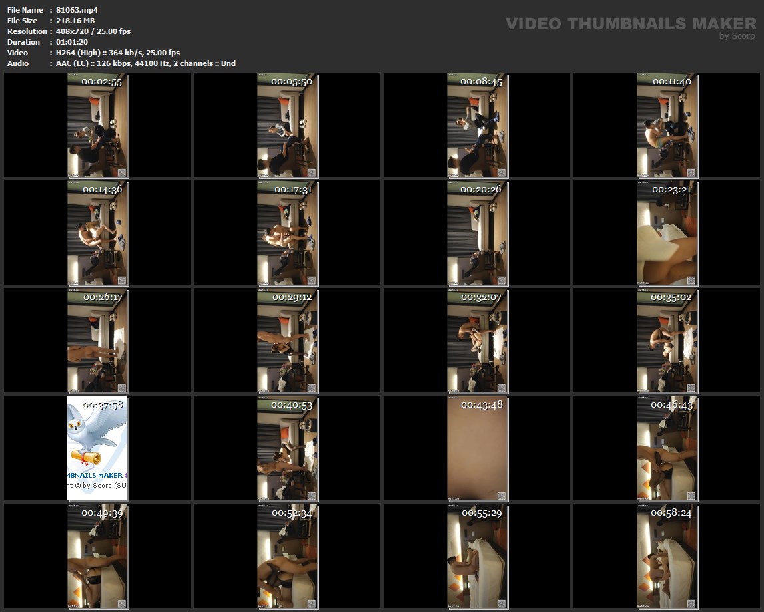Select the thumbnail stamped 00:29:12
The height and width of the screenshot is (612, 764).
pyautogui.click(x=288, y=341)
